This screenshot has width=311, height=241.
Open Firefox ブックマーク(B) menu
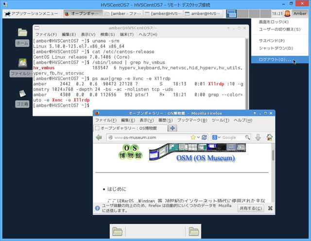click(192, 120)
